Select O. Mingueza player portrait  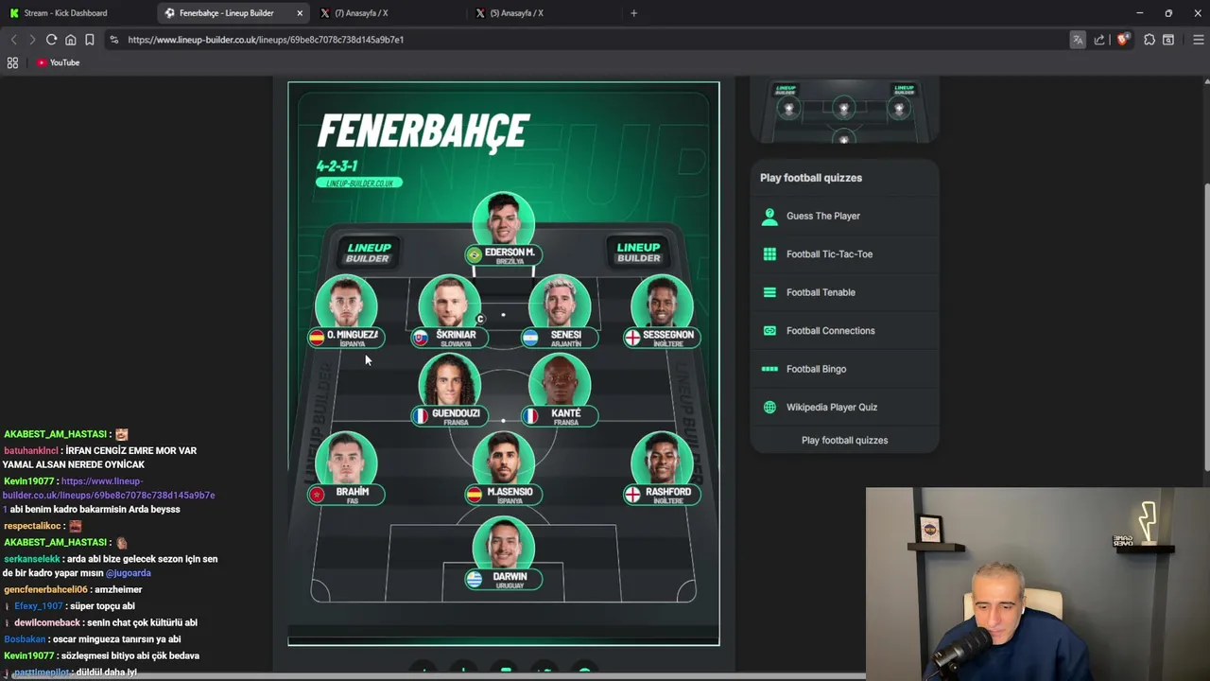(346, 305)
